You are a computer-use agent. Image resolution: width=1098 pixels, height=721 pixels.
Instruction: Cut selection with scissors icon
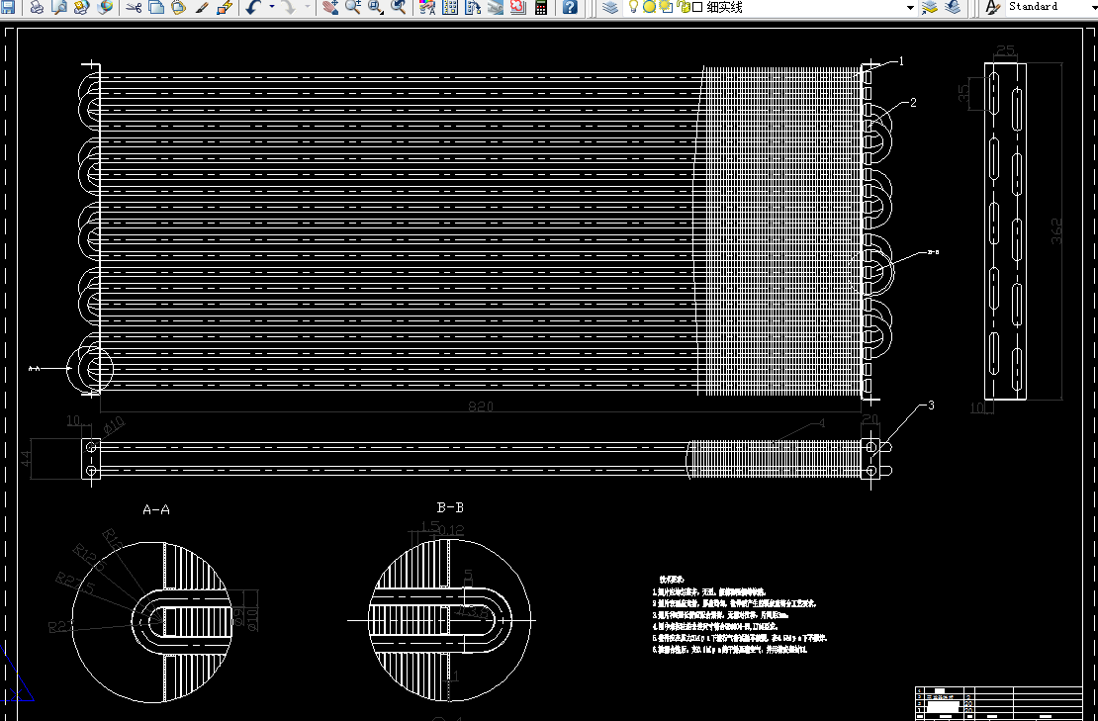click(x=134, y=7)
